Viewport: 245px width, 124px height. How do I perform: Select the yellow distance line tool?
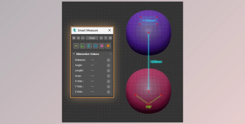[x=76, y=46]
